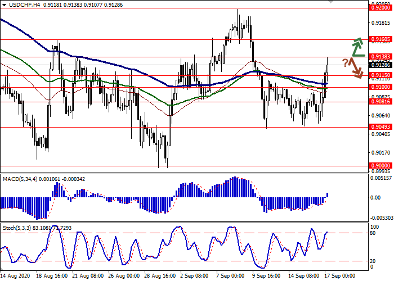Click the green upward arrow forecast icon
The height and width of the screenshot is (281, 394).
pyautogui.click(x=356, y=48)
